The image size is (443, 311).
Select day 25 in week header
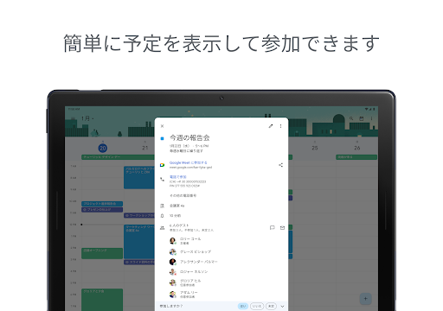click(315, 148)
